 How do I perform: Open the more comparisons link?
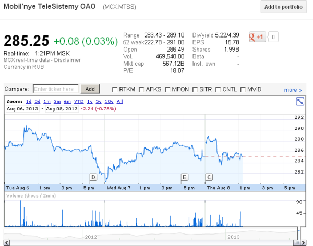(x=293, y=90)
